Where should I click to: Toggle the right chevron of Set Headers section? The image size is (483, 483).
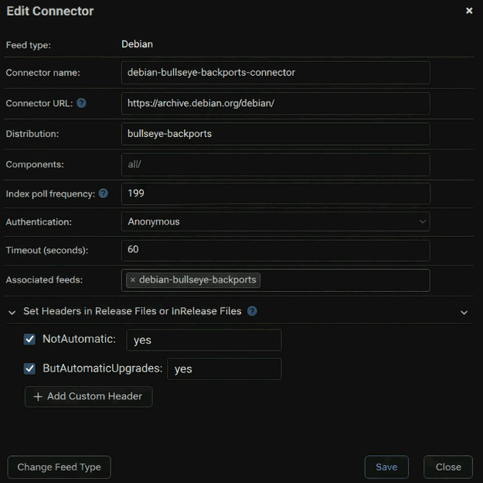pyautogui.click(x=464, y=312)
